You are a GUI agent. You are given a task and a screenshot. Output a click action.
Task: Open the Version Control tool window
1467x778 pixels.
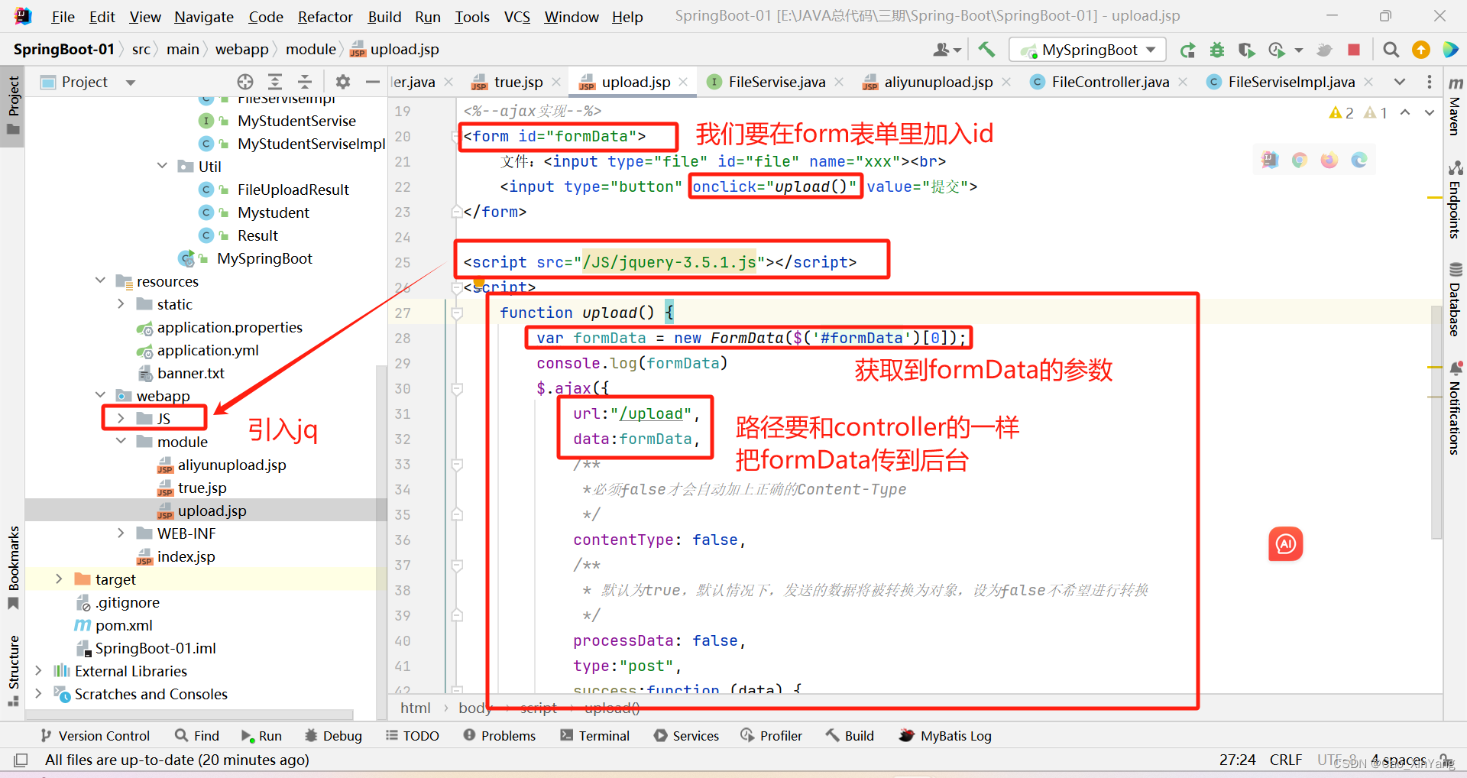(x=96, y=735)
